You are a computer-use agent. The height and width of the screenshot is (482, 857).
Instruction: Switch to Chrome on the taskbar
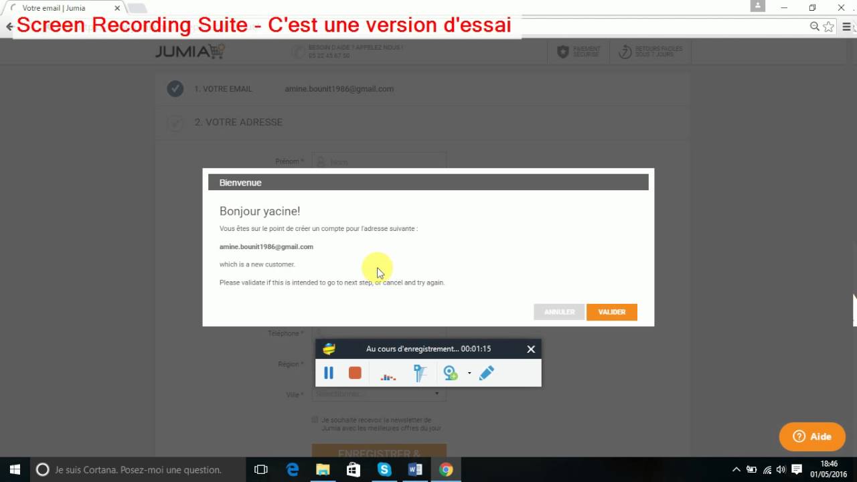pos(446,470)
